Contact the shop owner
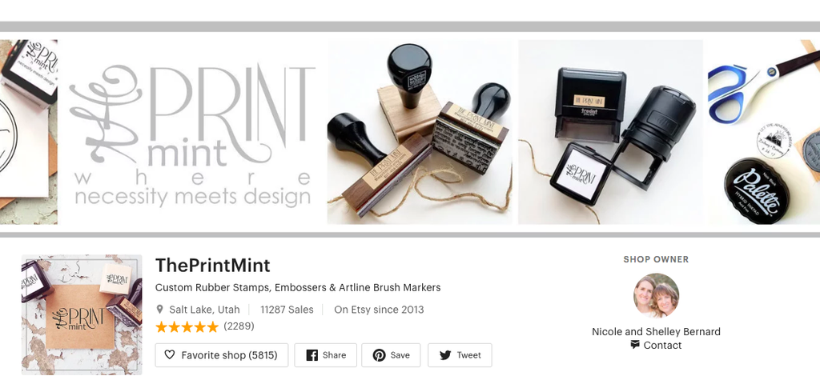This screenshot has height=388, width=820. click(x=657, y=345)
